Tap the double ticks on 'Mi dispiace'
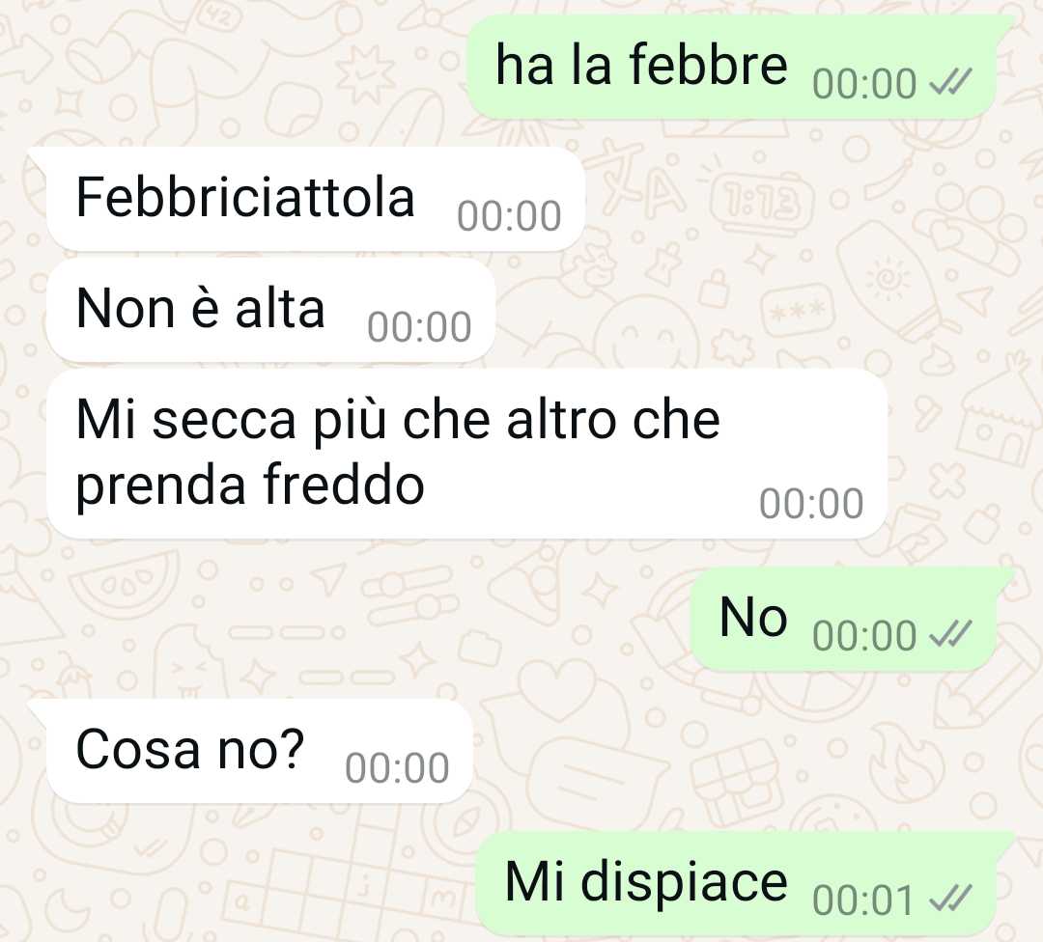The width and height of the screenshot is (1043, 942). 951,899
